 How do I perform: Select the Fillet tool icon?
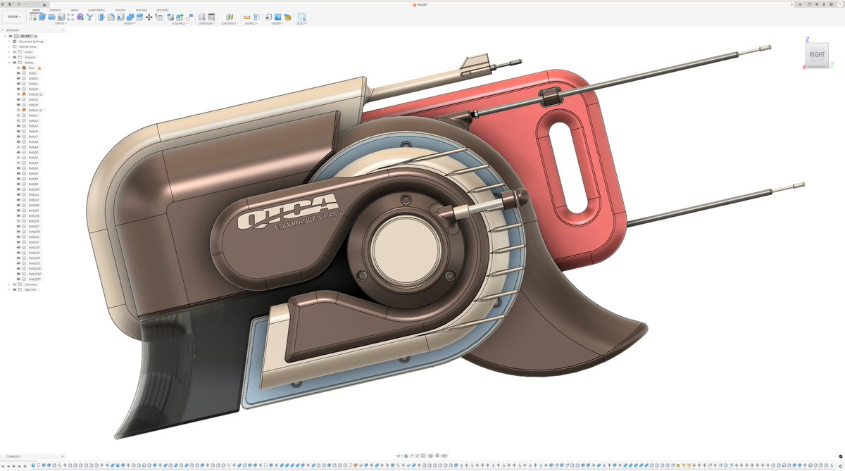[x=111, y=17]
